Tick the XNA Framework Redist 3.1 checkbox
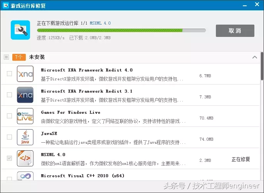 (9, 95)
